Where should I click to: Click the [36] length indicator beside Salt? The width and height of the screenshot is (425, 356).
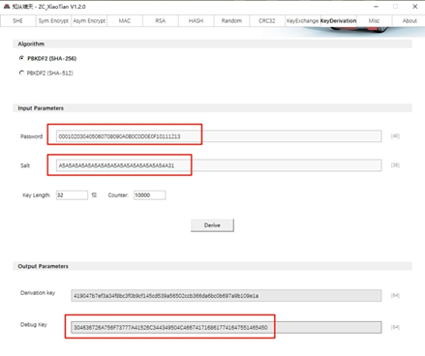click(395, 165)
